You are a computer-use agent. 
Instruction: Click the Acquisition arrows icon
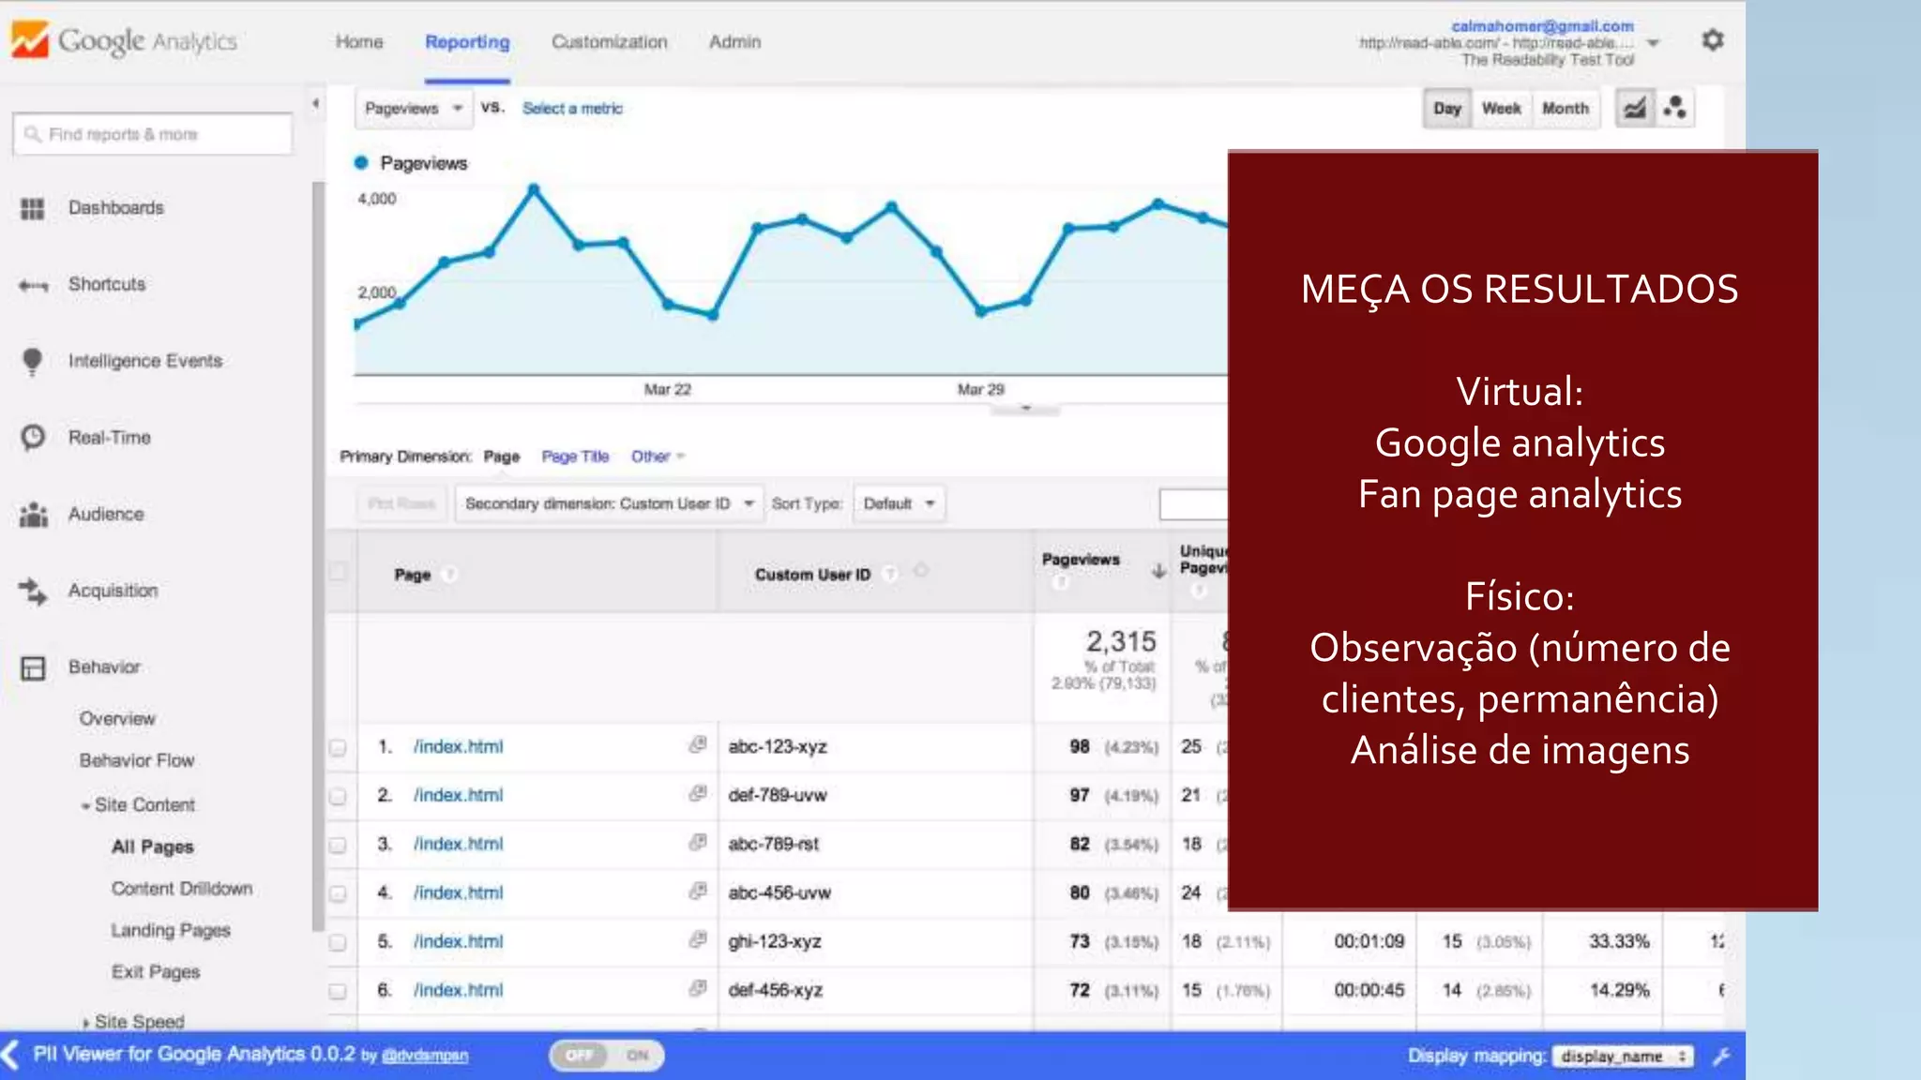(x=33, y=591)
